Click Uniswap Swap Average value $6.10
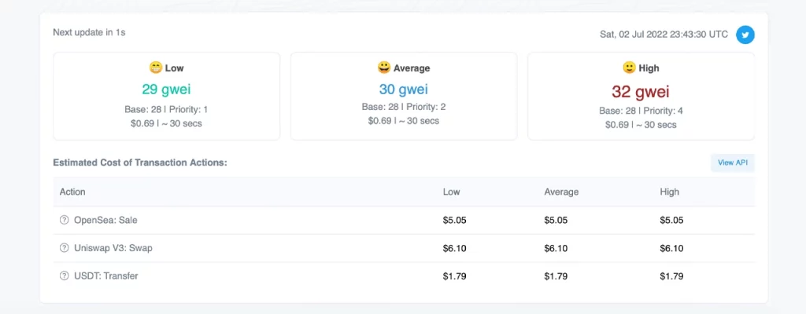Screen dimensions: 806x314 [556, 248]
